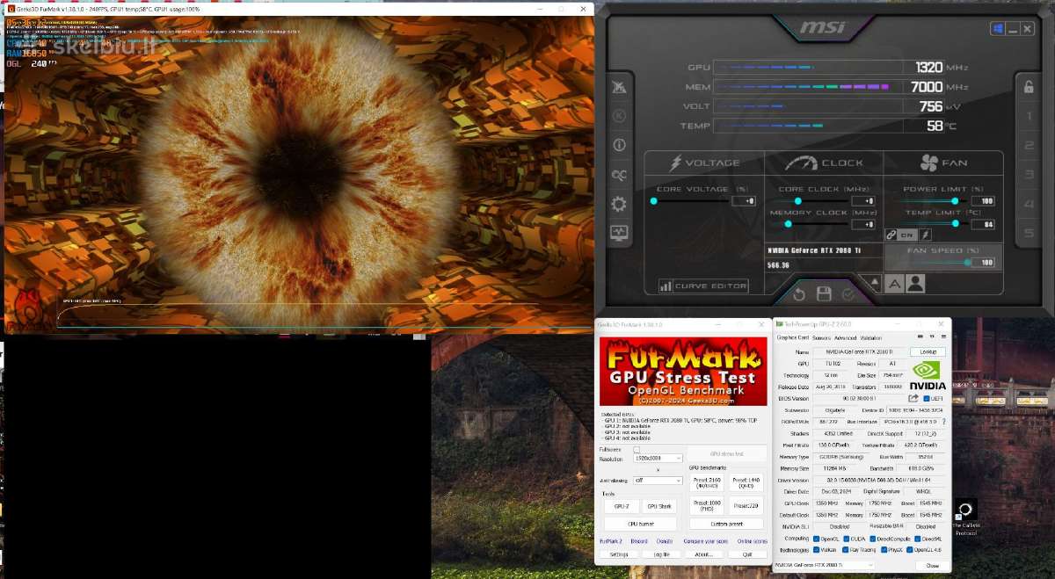This screenshot has height=579, width=1055.
Task: Open the Online scores link
Action: tap(753, 541)
